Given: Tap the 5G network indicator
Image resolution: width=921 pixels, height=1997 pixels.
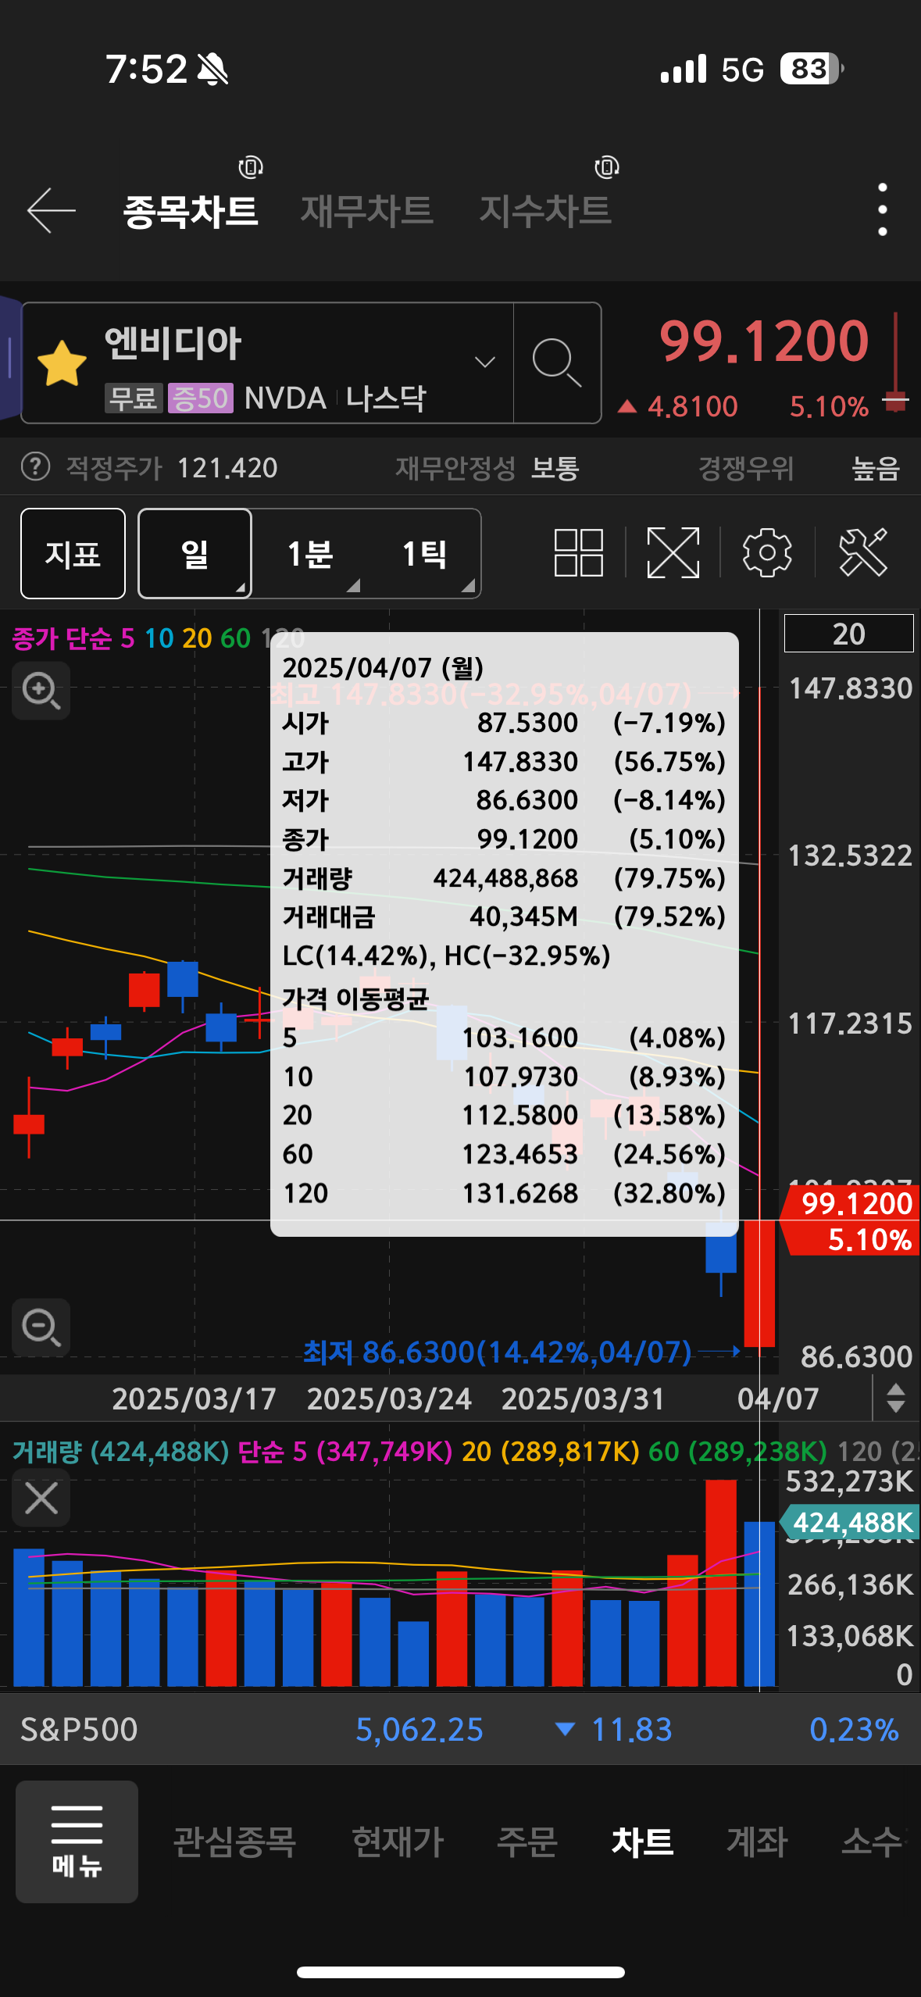Looking at the screenshot, I should pyautogui.click(x=742, y=70).
